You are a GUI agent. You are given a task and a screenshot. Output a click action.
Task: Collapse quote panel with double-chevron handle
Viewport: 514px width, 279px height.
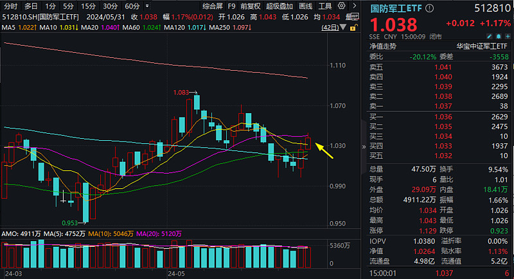coord(364,147)
